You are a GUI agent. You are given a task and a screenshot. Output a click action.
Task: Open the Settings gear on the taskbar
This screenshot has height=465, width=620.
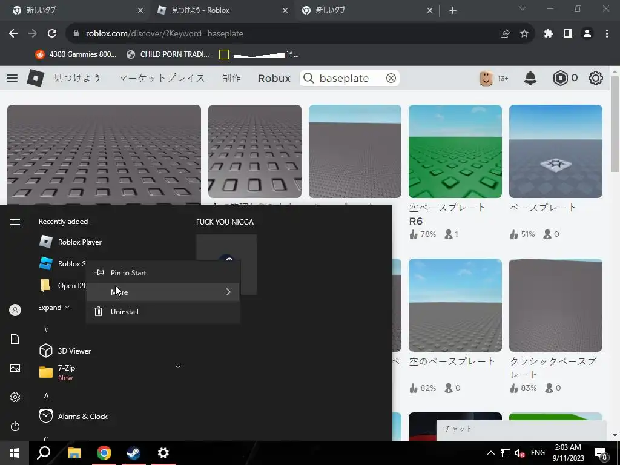163,453
